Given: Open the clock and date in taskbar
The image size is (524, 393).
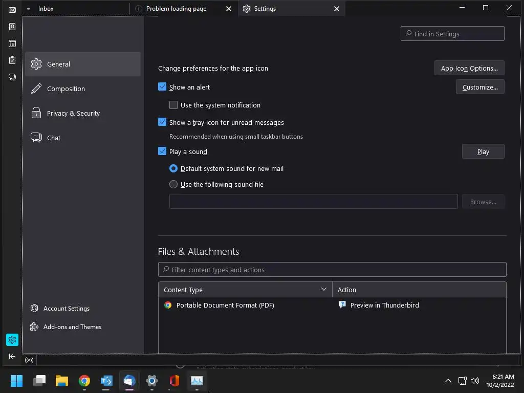Looking at the screenshot, I should pos(500,381).
